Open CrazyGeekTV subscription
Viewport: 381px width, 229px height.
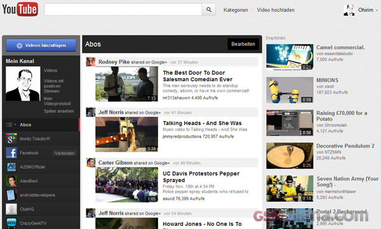click(x=33, y=223)
